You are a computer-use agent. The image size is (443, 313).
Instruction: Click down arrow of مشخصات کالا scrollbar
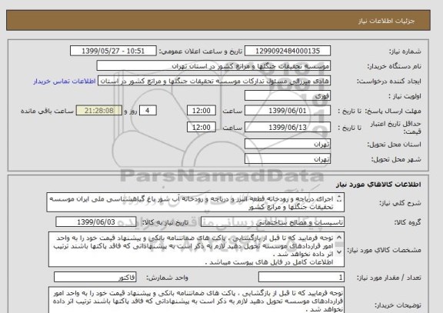[339, 251]
